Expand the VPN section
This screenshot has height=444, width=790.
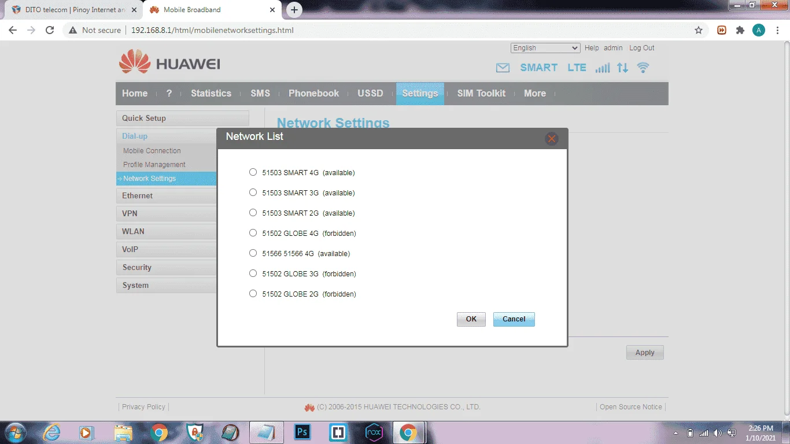pyautogui.click(x=167, y=213)
